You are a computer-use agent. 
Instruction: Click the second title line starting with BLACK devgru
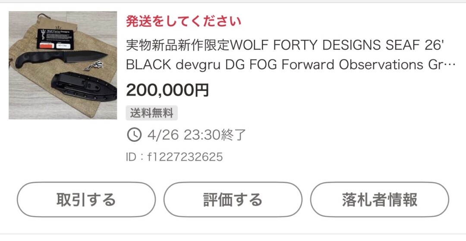click(285, 65)
